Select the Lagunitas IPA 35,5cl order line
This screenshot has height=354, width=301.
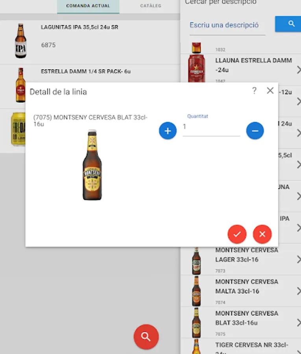[90, 42]
